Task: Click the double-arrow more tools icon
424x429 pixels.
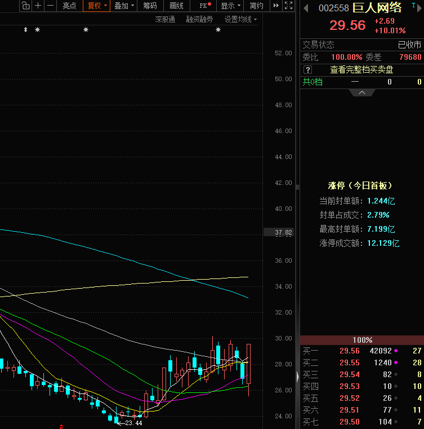Action: click(276, 6)
